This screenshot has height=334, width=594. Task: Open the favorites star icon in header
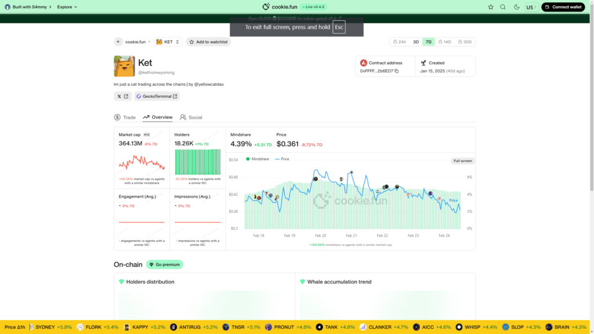(491, 7)
